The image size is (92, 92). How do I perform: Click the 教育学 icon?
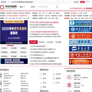(x=54, y=78)
